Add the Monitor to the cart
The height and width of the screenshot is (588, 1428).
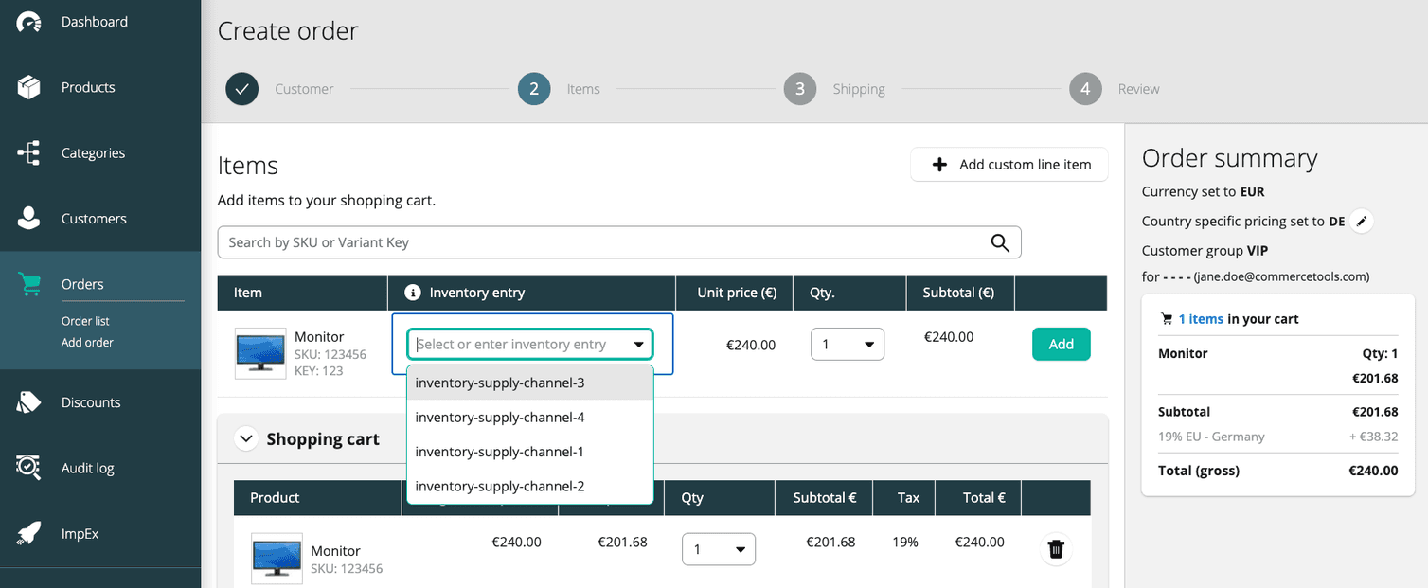tap(1061, 344)
